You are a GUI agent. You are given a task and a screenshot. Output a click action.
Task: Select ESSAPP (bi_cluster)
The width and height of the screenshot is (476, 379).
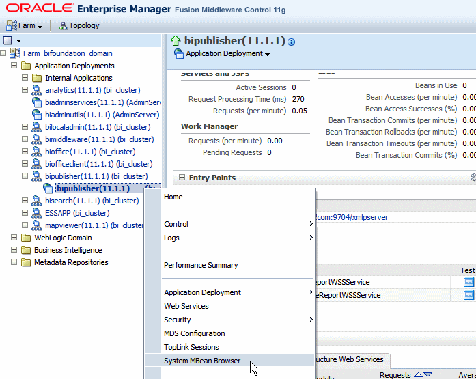click(77, 213)
